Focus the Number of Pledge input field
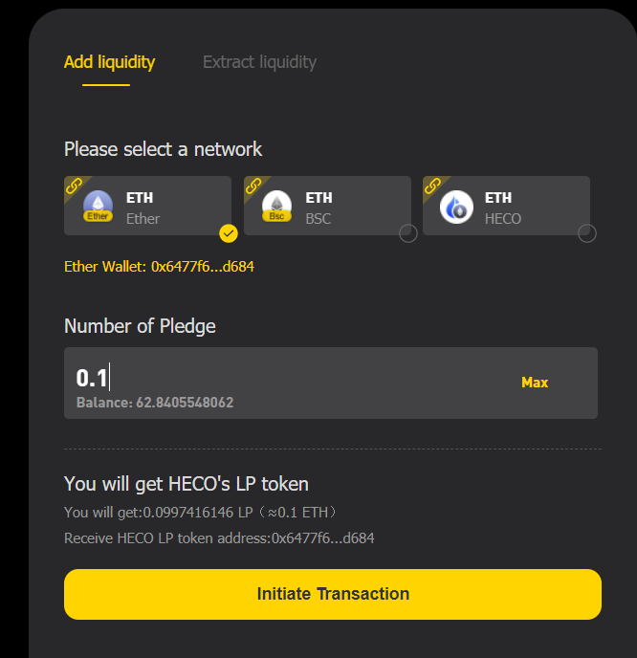 pos(287,378)
